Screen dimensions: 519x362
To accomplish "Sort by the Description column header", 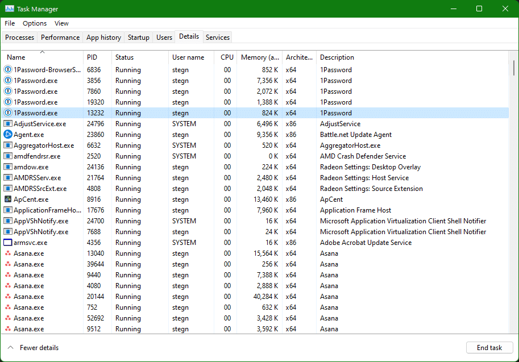I will coord(412,57).
